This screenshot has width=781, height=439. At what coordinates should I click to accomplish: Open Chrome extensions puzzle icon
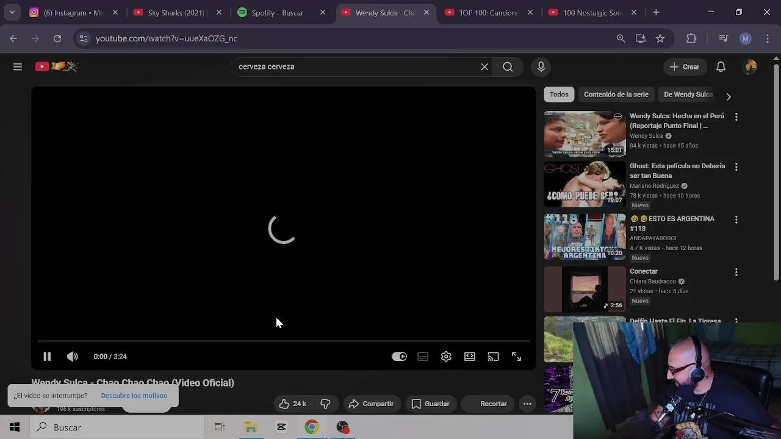pyautogui.click(x=691, y=38)
